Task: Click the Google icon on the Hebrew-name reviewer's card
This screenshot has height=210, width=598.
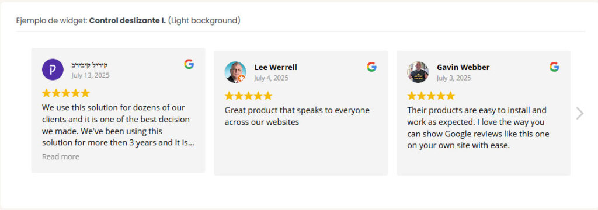Action: [x=189, y=64]
